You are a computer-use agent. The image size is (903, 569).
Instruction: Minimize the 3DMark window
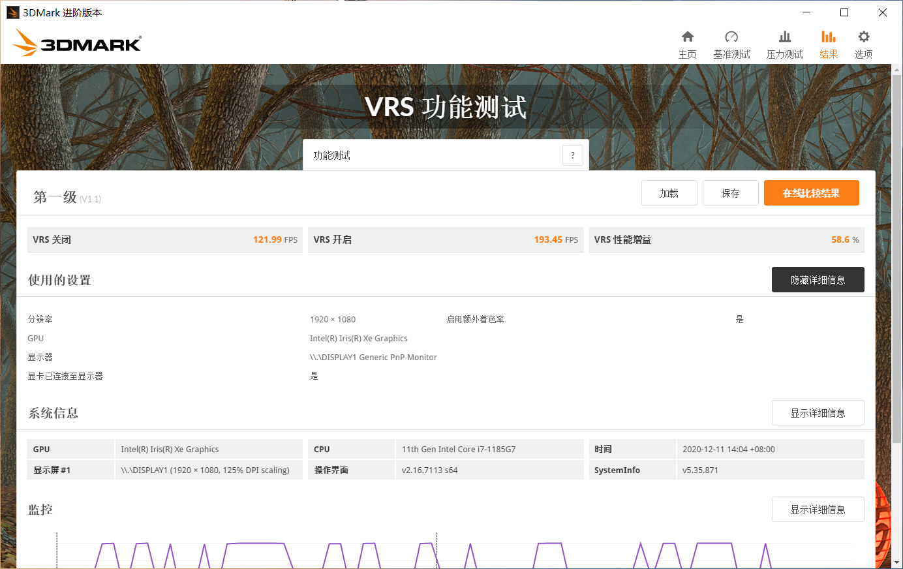[x=806, y=12]
